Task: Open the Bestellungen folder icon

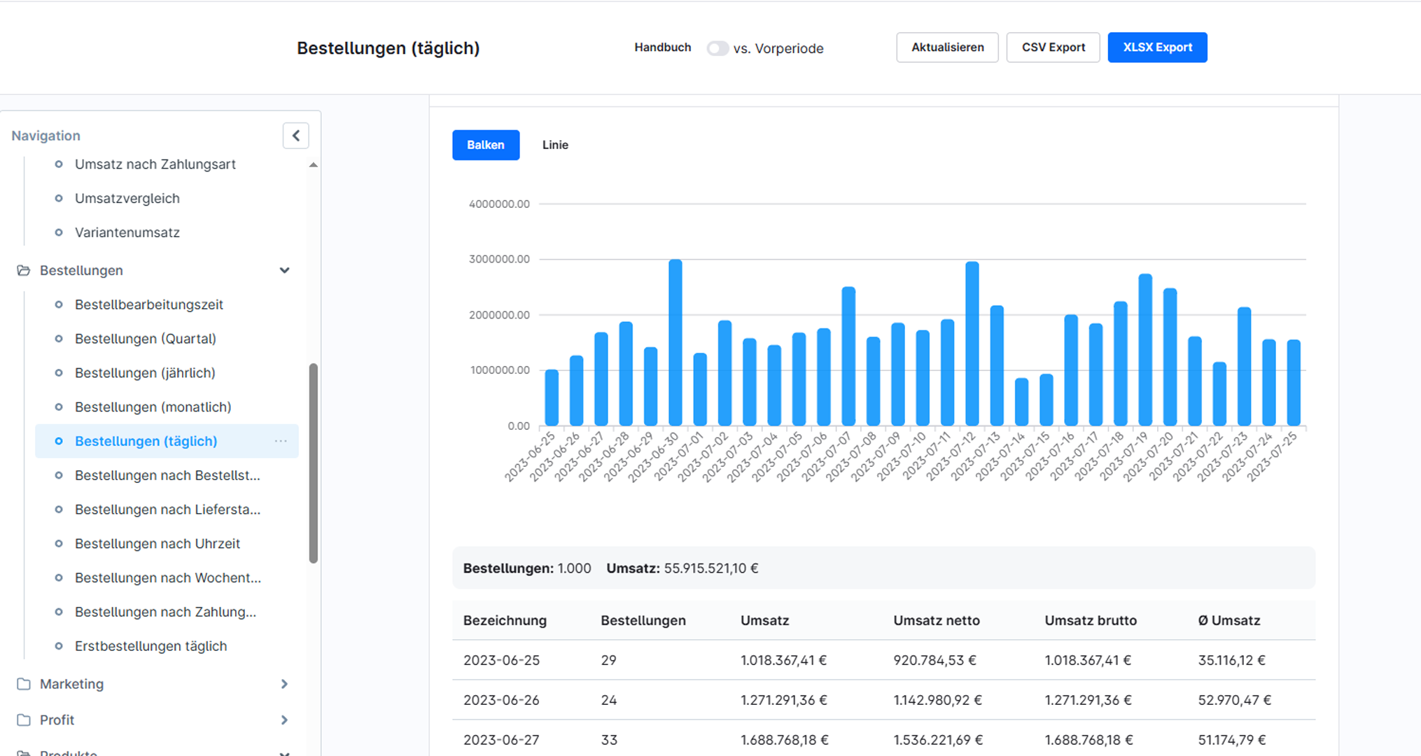Action: coord(24,270)
